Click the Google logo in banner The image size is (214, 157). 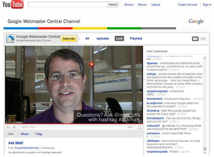coord(196,21)
